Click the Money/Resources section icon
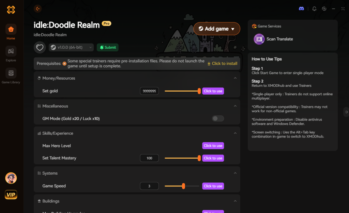The width and height of the screenshot is (349, 213). point(39,78)
